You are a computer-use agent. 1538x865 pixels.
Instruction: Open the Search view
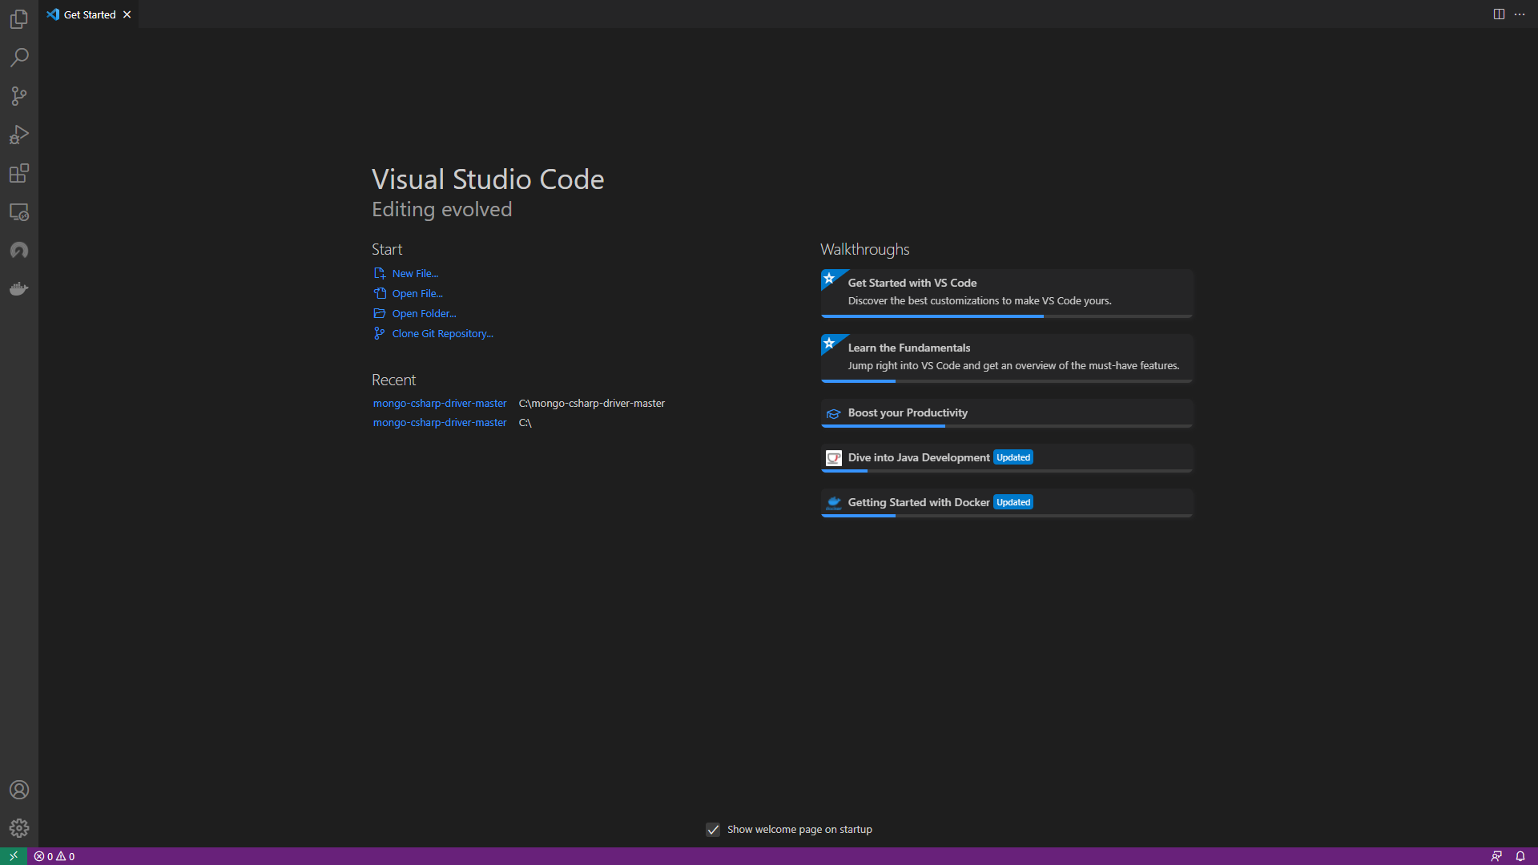coord(19,57)
